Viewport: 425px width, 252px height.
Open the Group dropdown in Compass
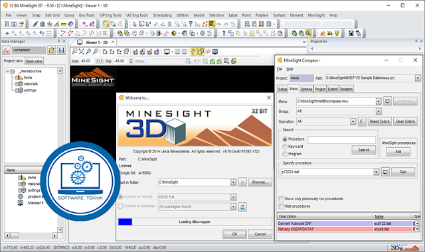(379, 111)
